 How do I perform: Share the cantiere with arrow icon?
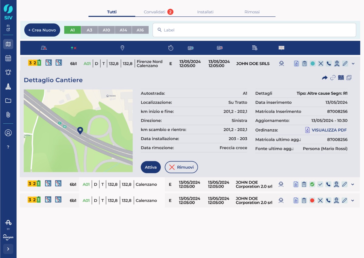(x=325, y=78)
